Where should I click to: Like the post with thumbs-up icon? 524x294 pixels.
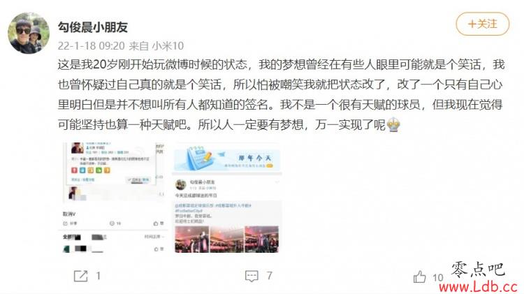point(419,277)
